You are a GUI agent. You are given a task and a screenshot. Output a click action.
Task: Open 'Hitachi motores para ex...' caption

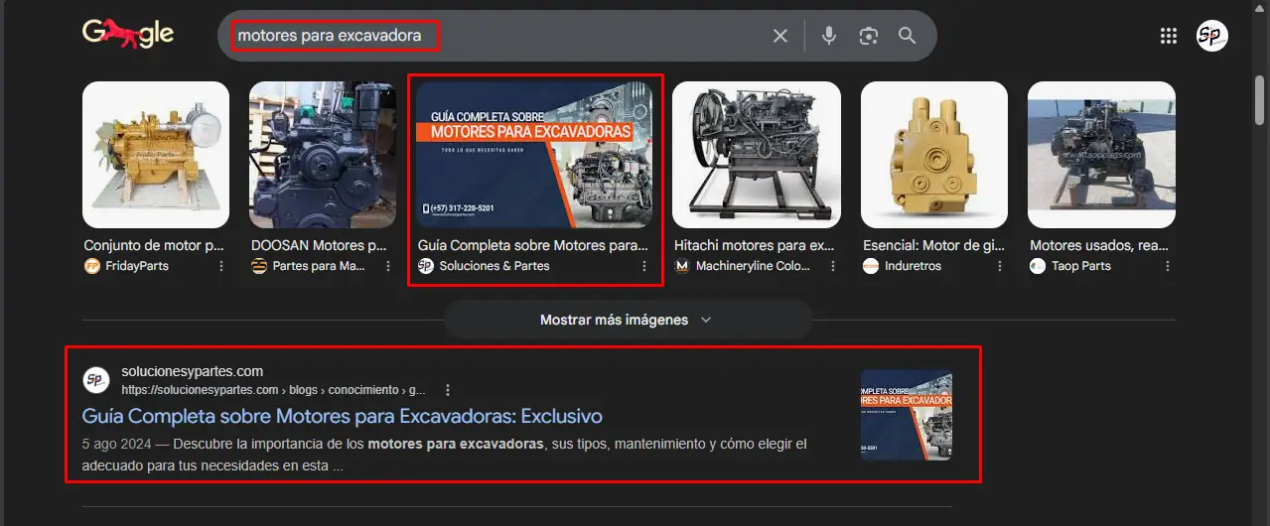pyautogui.click(x=755, y=245)
